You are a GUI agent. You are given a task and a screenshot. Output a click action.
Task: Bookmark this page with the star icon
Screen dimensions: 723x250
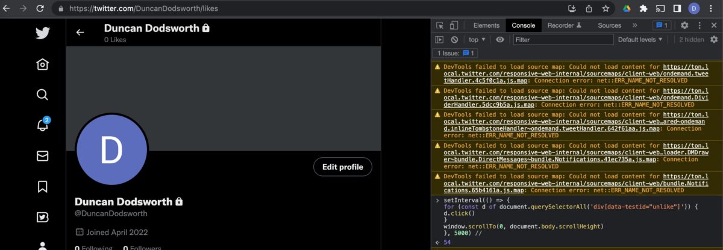[606, 9]
